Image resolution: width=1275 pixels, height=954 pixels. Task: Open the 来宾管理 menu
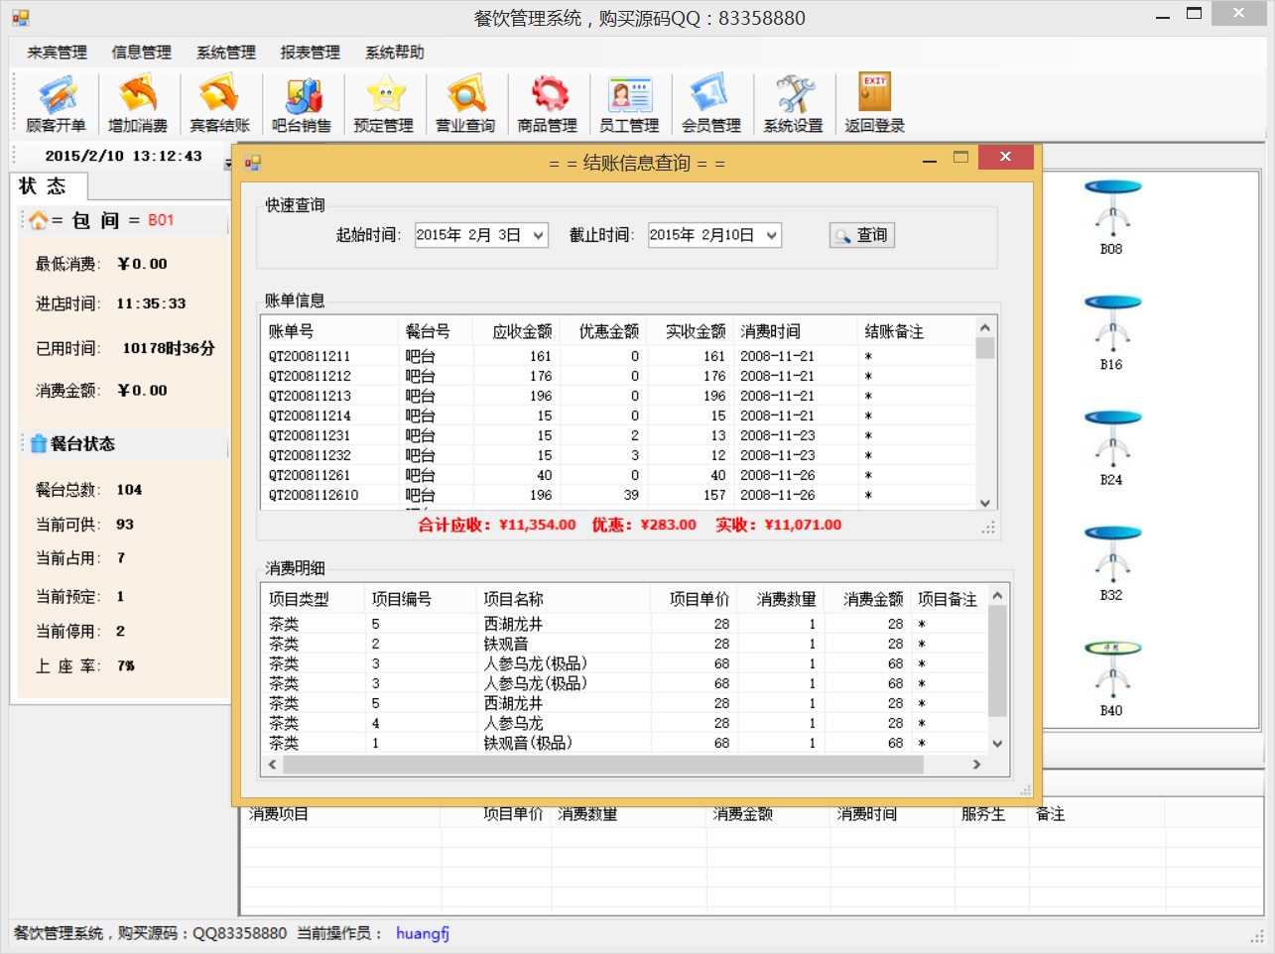click(58, 53)
